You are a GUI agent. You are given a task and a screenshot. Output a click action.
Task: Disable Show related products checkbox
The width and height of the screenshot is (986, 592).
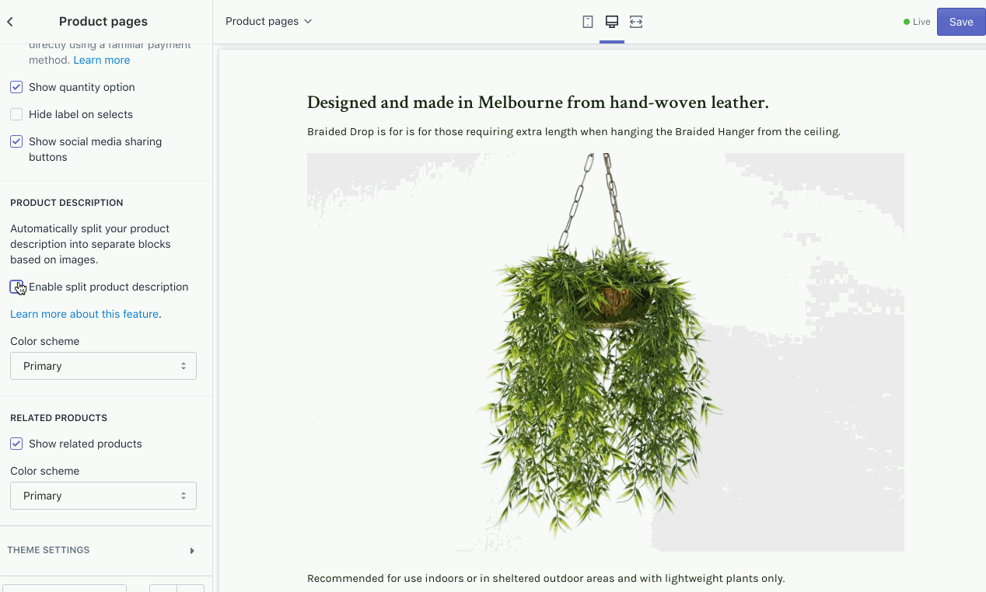point(16,444)
